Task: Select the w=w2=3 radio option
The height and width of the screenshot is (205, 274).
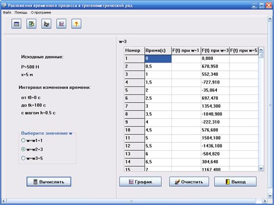Action: click(32, 149)
